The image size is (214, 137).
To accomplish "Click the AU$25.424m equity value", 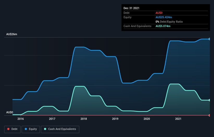I will (164, 17).
